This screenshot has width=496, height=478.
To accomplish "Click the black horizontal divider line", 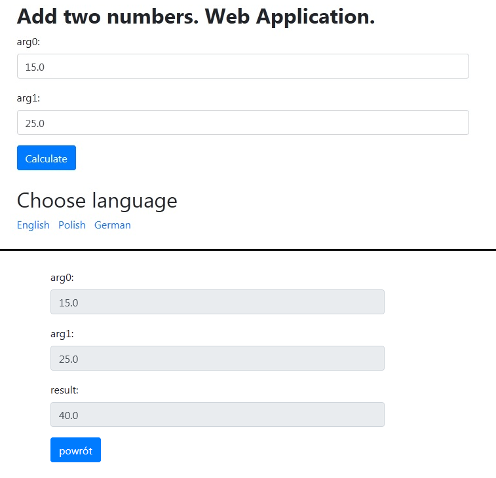I will pos(248,249).
